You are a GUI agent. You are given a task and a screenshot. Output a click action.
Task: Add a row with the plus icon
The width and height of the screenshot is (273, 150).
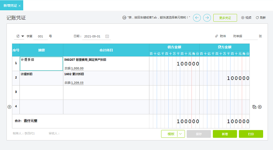pos(9,107)
